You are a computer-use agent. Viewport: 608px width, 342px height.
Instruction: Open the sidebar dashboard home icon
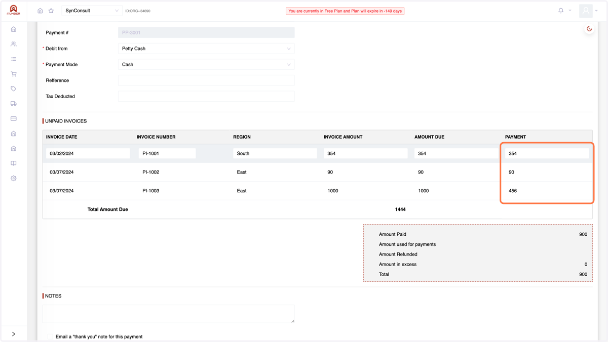pyautogui.click(x=14, y=29)
